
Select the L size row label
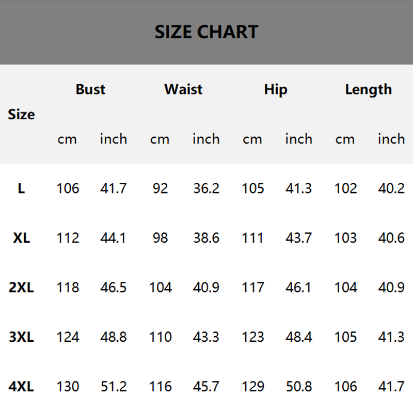tap(21, 188)
